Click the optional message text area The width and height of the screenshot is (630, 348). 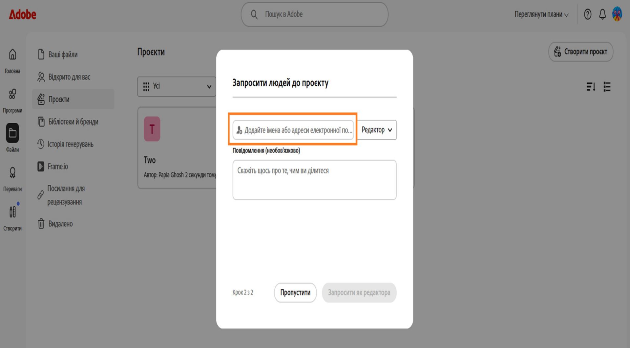pyautogui.click(x=315, y=180)
